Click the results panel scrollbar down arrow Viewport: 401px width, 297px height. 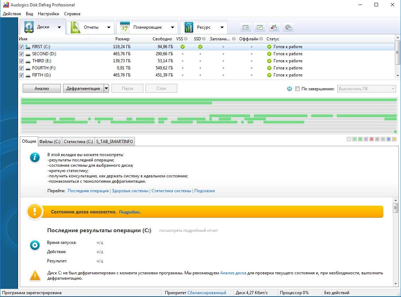pos(396,284)
